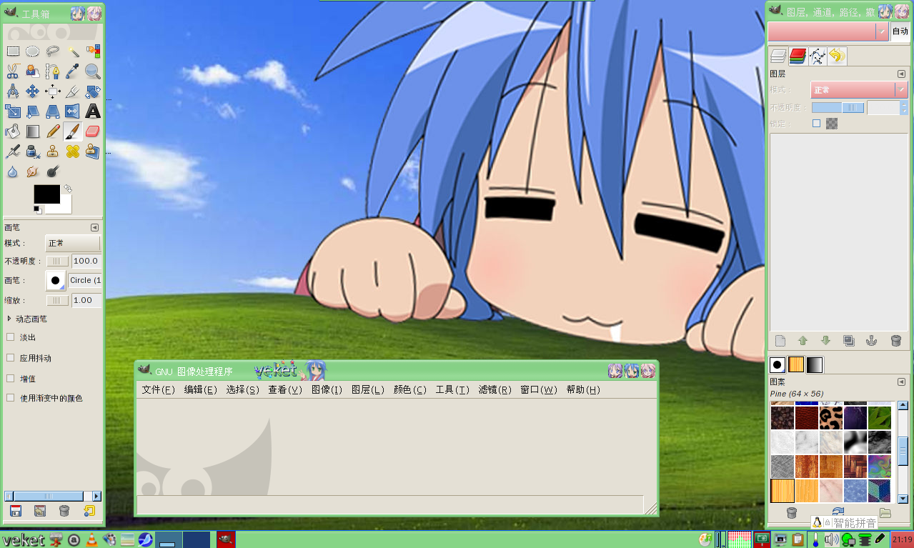Viewport: 914px width, 548px height.
Task: Select the Rectangle Select tool
Action: coord(12,51)
